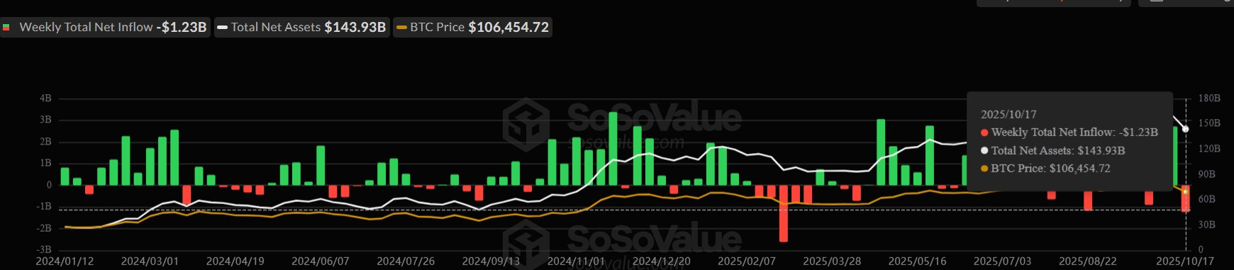Click the 30B assets axis label
Screen dimensions: 1234x270
[1206, 225]
